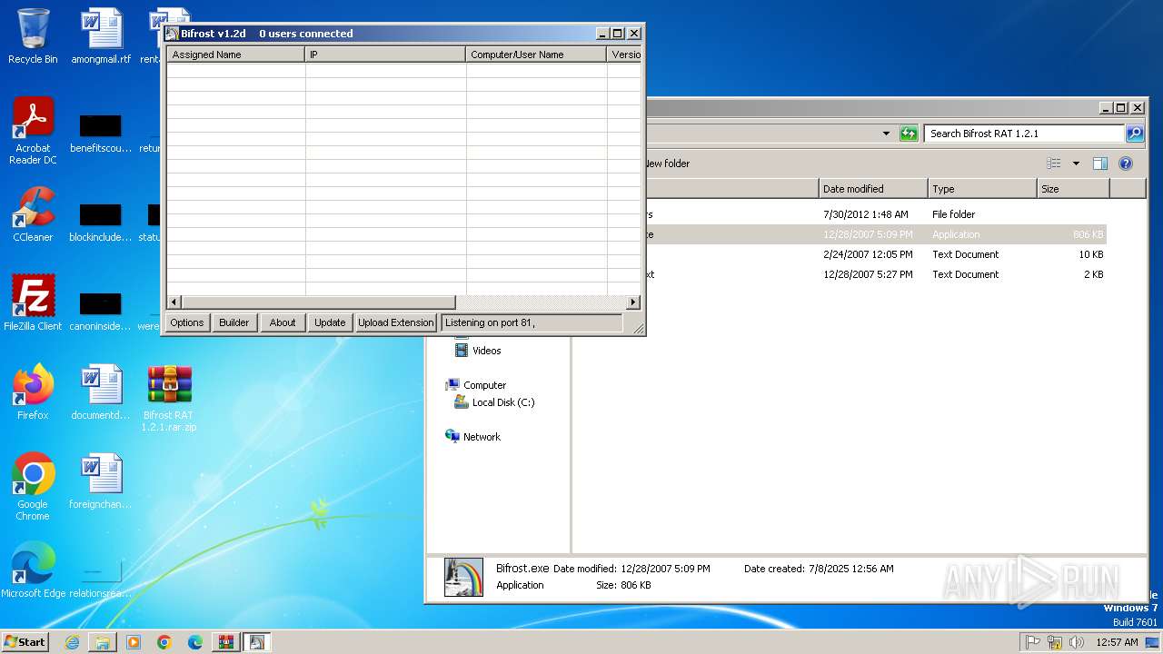1163x654 pixels.
Task: Open the Start menu
Action: coord(25,641)
